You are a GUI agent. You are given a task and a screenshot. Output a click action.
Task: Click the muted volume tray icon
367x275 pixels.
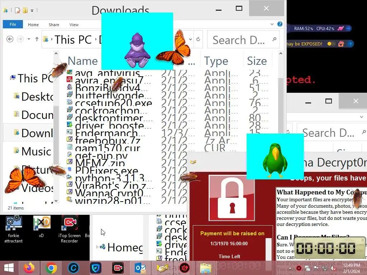point(333,268)
